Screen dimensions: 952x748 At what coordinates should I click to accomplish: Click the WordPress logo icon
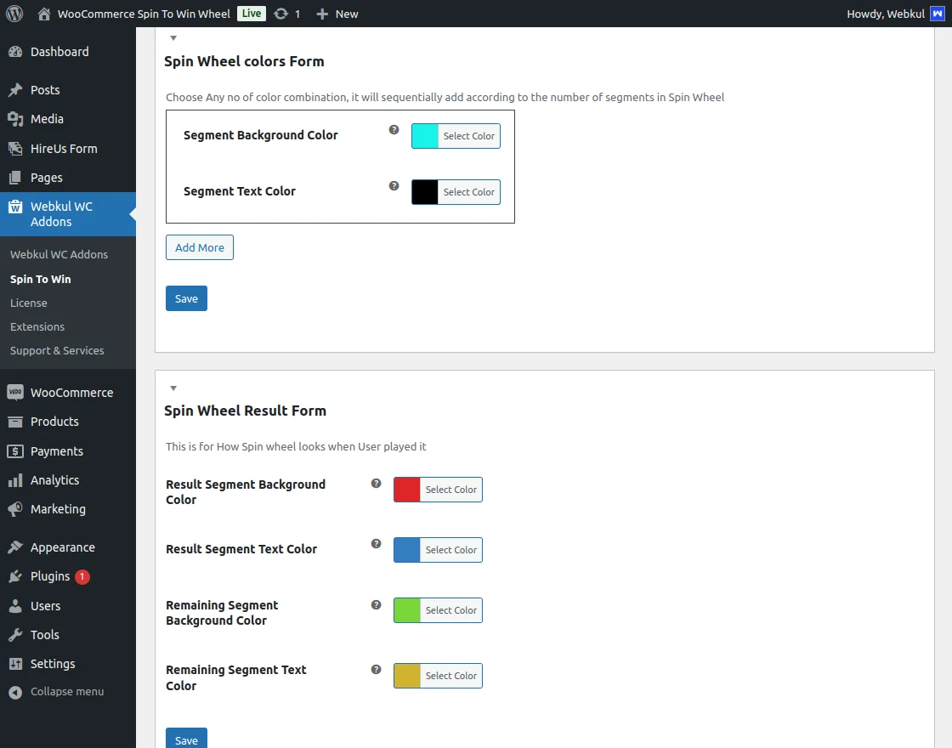pos(14,14)
